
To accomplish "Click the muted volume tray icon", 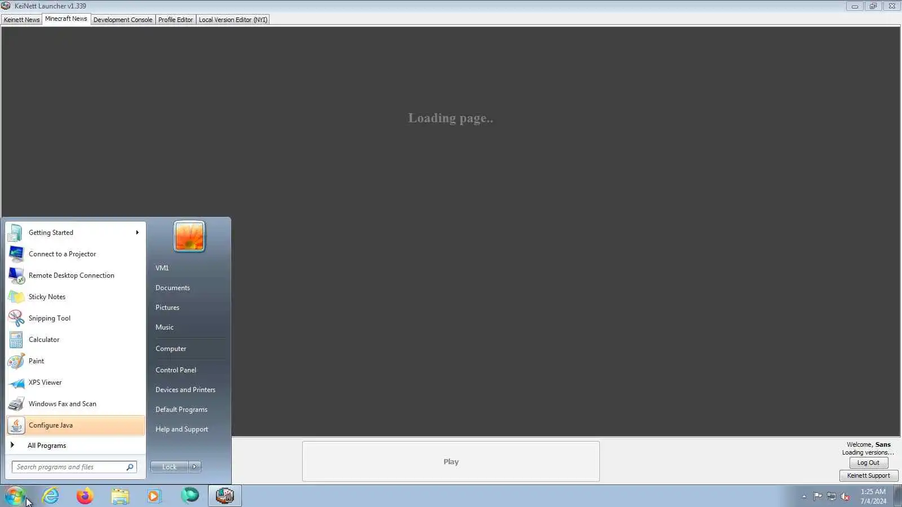I will tap(845, 496).
